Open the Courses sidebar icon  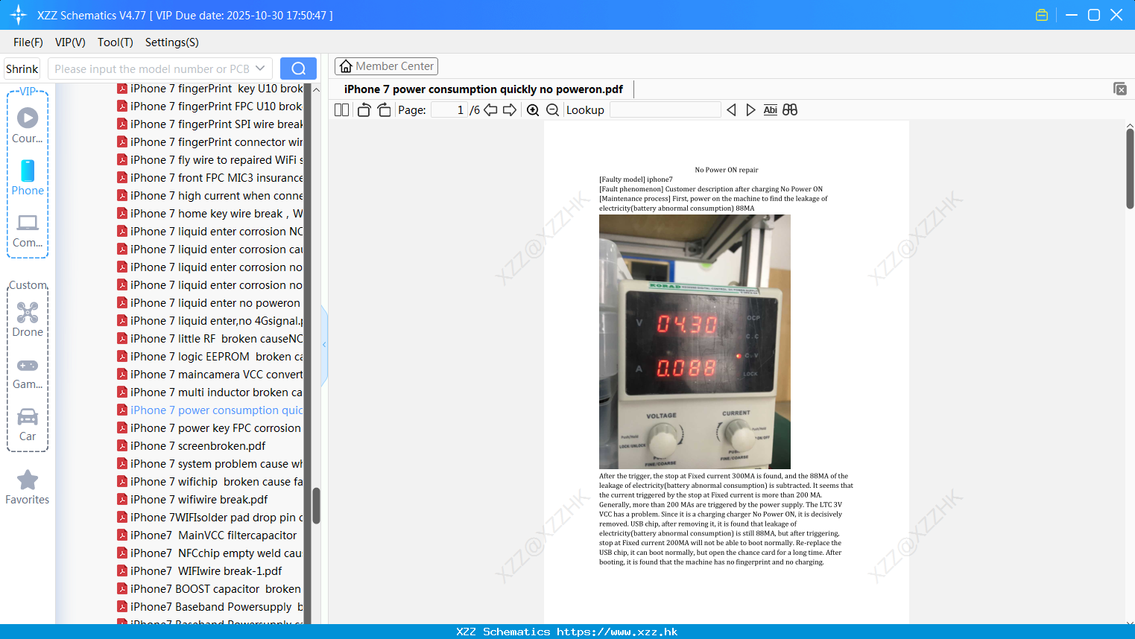tap(28, 125)
